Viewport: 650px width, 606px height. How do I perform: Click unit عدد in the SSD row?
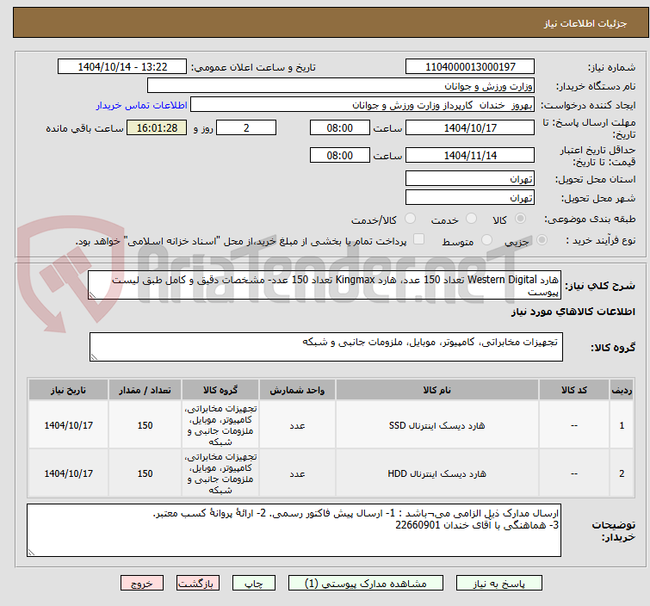tap(297, 425)
